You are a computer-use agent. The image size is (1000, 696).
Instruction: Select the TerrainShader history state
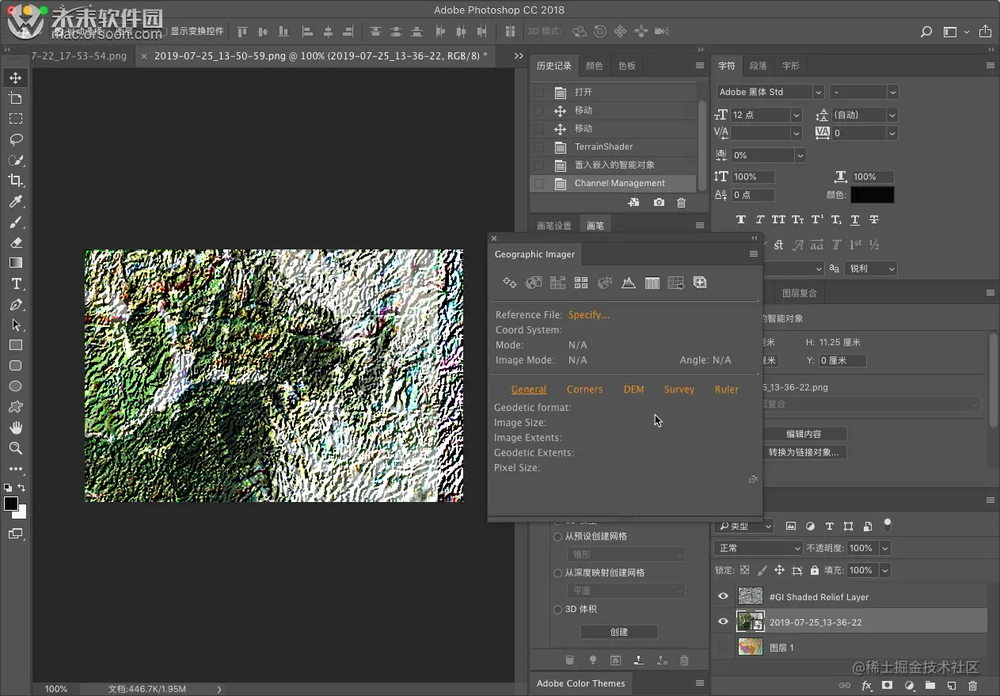pos(603,146)
